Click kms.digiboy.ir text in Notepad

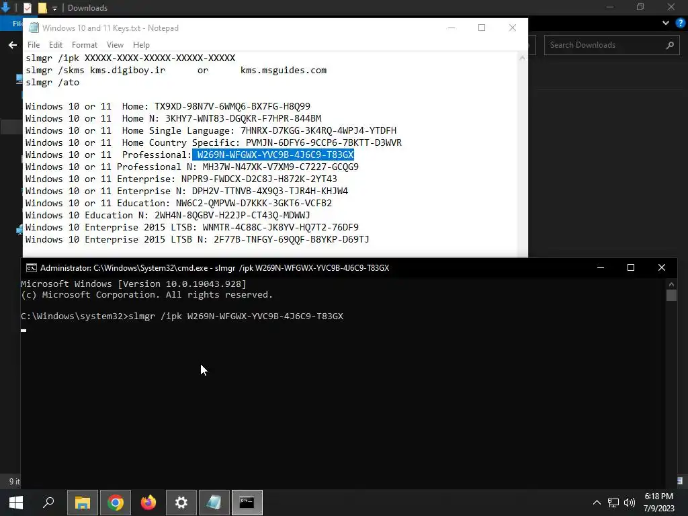[127, 70]
